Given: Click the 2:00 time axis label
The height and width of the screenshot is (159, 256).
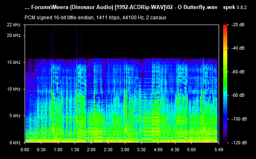Looking at the screenshot, I should click(91, 150).
